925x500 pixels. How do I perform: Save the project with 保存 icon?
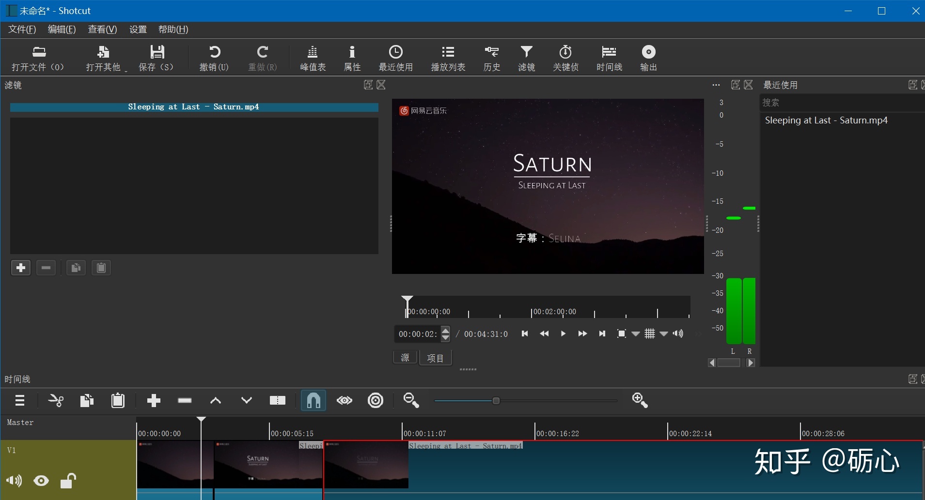point(157,58)
